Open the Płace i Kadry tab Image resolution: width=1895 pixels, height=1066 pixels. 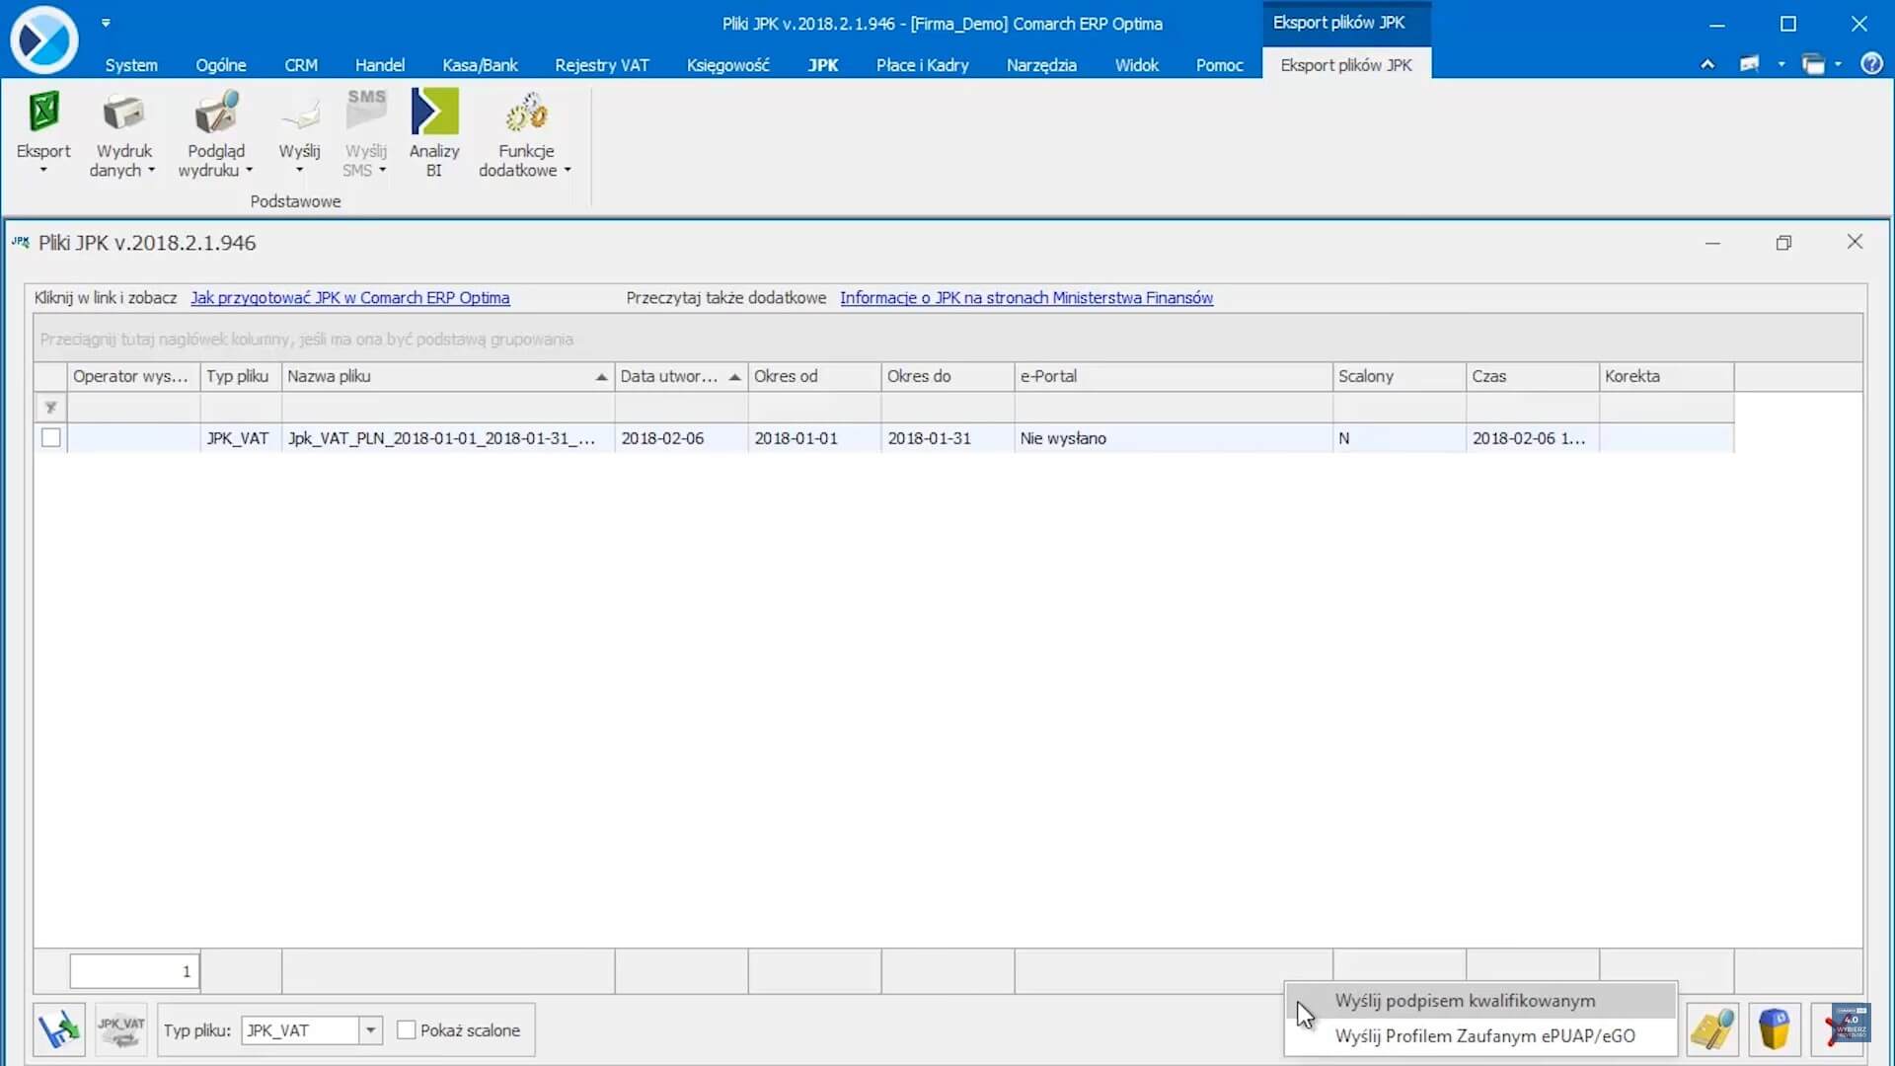click(x=923, y=65)
